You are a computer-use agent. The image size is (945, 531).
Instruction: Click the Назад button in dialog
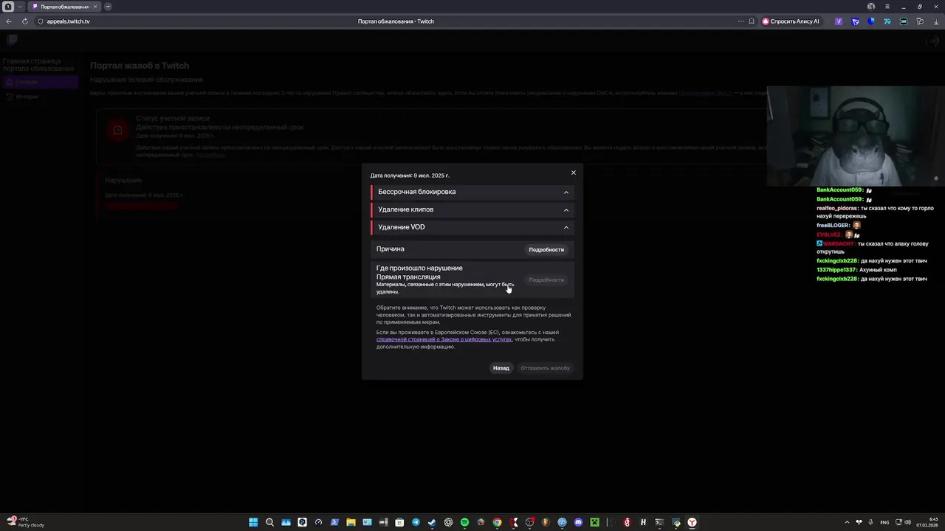pyautogui.click(x=501, y=368)
